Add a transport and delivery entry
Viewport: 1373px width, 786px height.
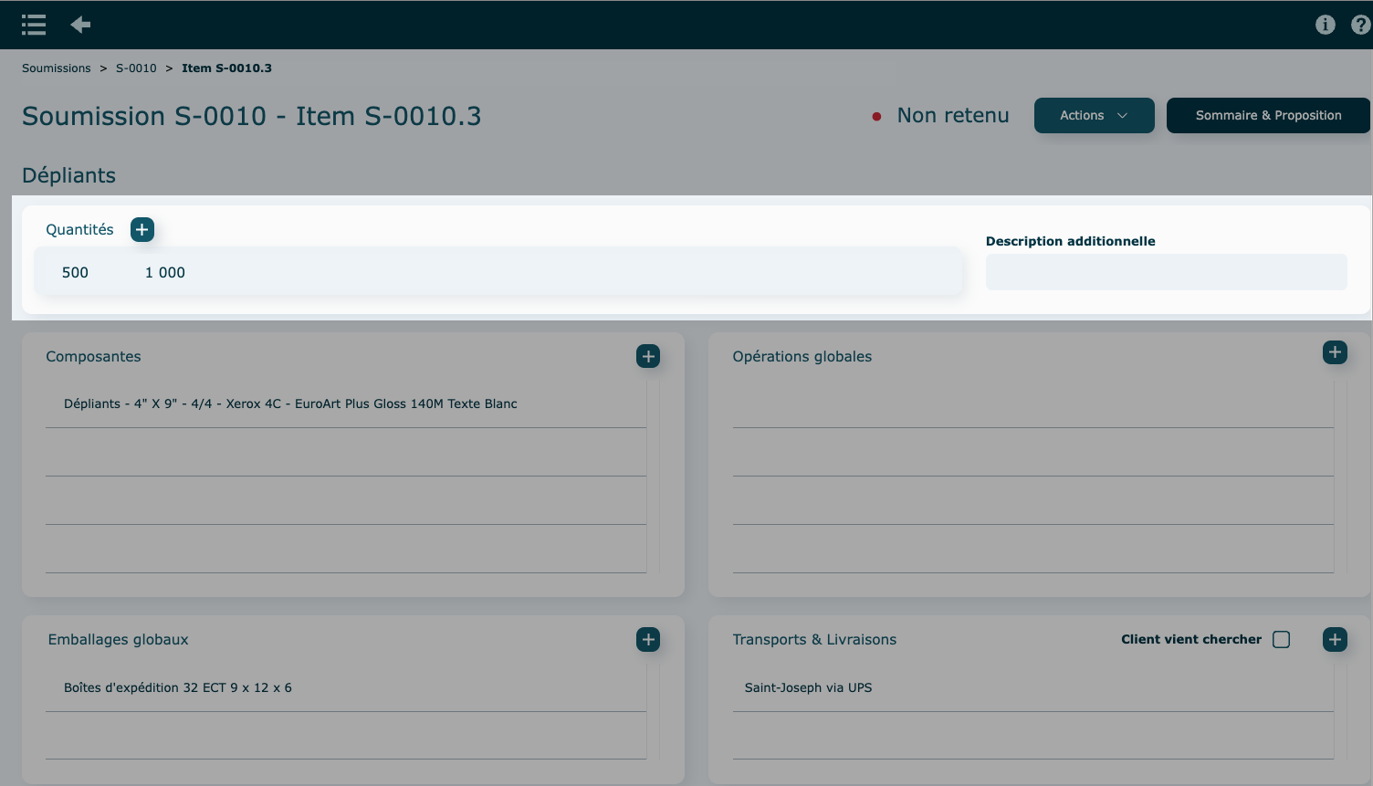[1334, 640]
